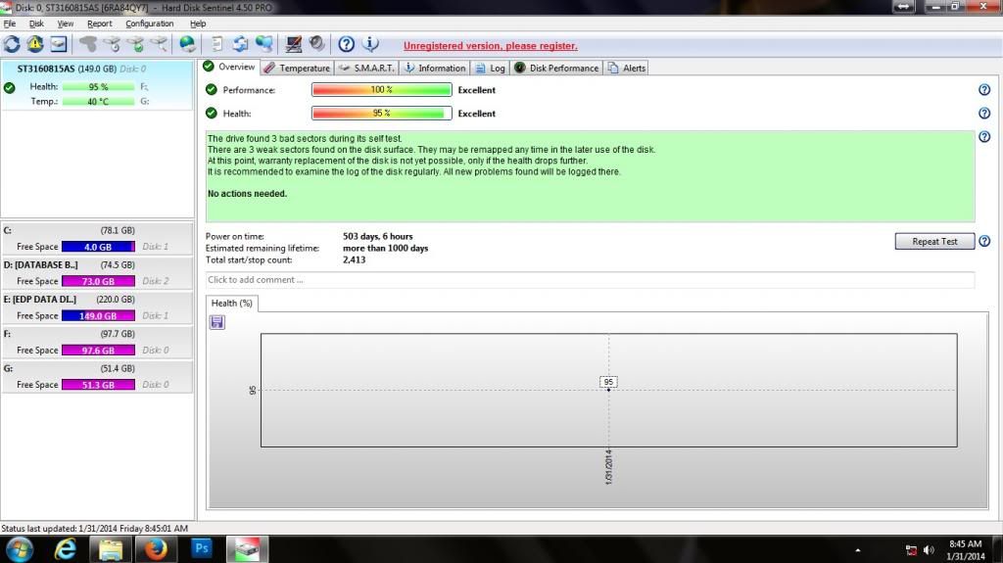Viewport: 1003px width, 563px height.
Task: Click the information 'i' toolbar icon
Action: coord(370,44)
